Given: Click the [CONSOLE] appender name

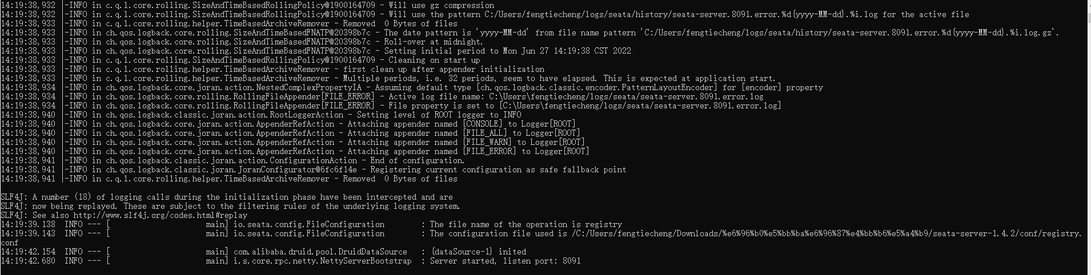Looking at the screenshot, I should tap(483, 124).
